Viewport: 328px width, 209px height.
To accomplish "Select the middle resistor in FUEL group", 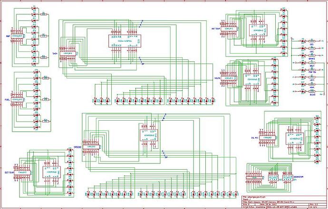I will pyautogui.click(x=46, y=99).
